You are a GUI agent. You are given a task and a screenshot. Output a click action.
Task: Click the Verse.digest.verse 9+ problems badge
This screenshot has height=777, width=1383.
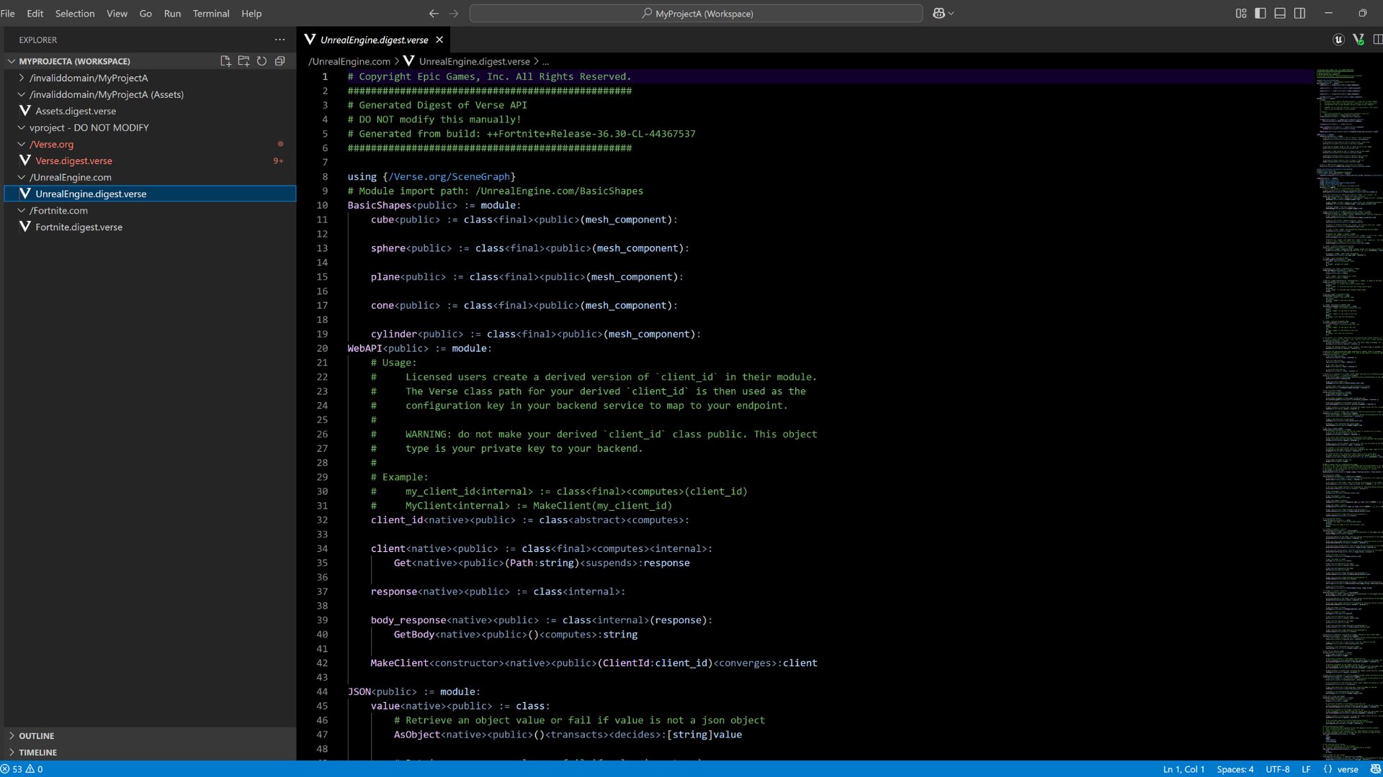coord(278,160)
